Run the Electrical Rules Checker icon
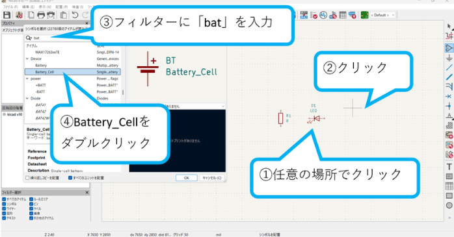Viewport: 454px width, 237px height. click(x=314, y=15)
